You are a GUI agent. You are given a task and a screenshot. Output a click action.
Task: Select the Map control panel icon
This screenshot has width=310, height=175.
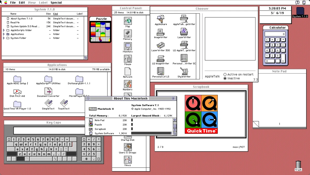127,21
